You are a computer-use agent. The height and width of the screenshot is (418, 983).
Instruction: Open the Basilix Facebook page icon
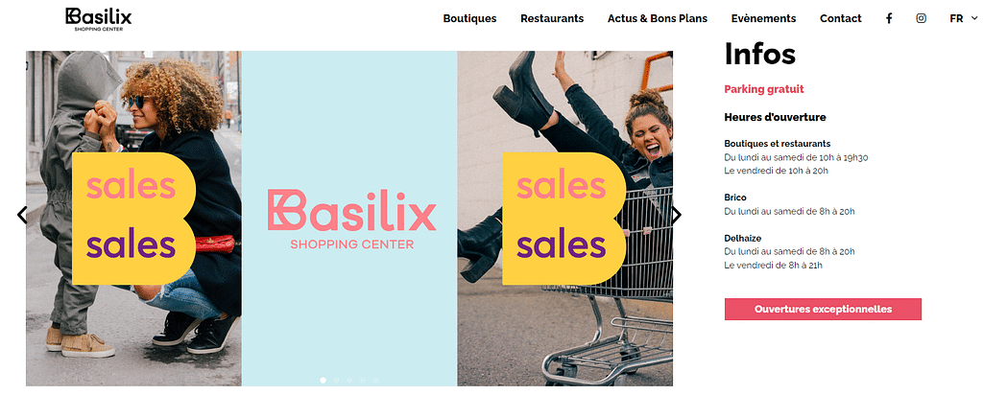888,18
